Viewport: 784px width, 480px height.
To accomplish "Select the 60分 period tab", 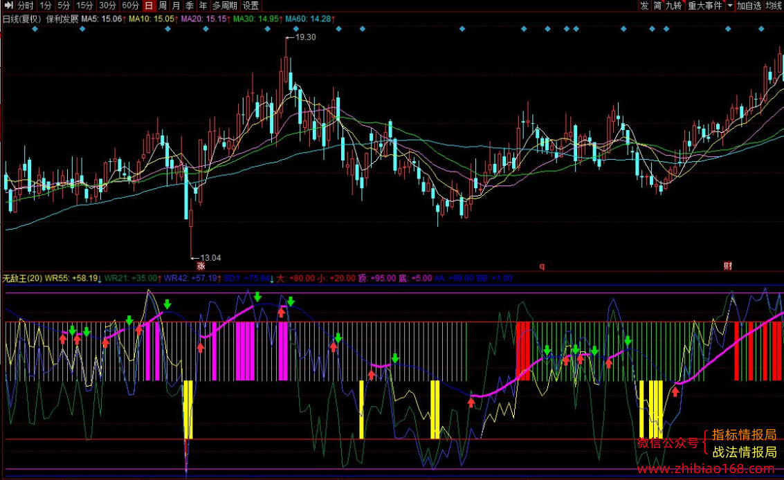I will (x=130, y=6).
